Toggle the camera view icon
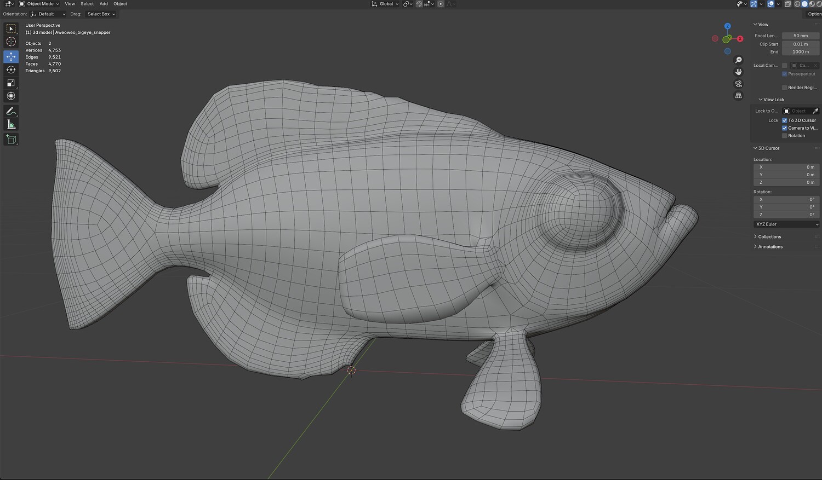Viewport: 822px width, 480px height. (x=739, y=84)
